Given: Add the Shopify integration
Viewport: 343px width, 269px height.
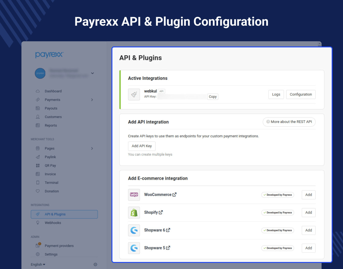Looking at the screenshot, I should pos(308,212).
